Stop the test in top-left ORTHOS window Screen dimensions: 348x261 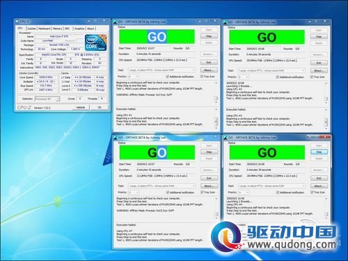[209, 36]
